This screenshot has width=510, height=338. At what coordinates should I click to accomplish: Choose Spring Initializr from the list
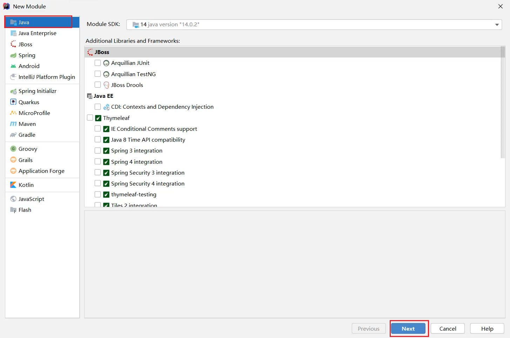(37, 91)
